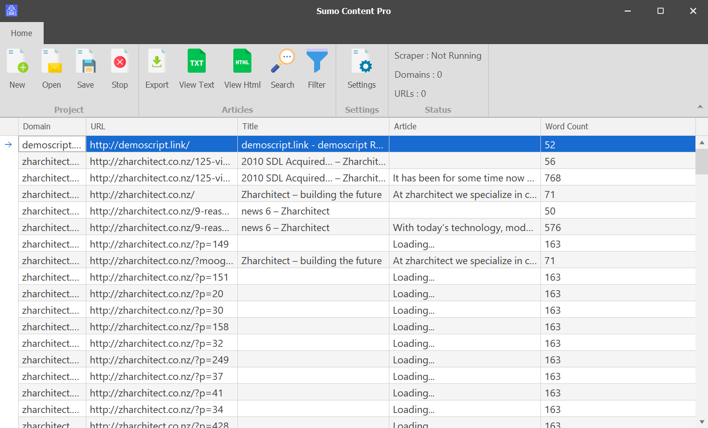Viewport: 708px width, 428px height.
Task: Select the URL containing ?moog
Action: 162,261
